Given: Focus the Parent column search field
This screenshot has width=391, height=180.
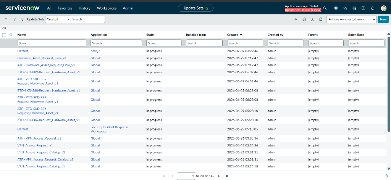Looking at the screenshot, I should tap(326, 43).
